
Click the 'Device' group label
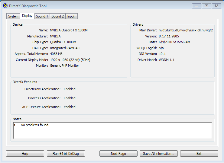coord(18,24)
